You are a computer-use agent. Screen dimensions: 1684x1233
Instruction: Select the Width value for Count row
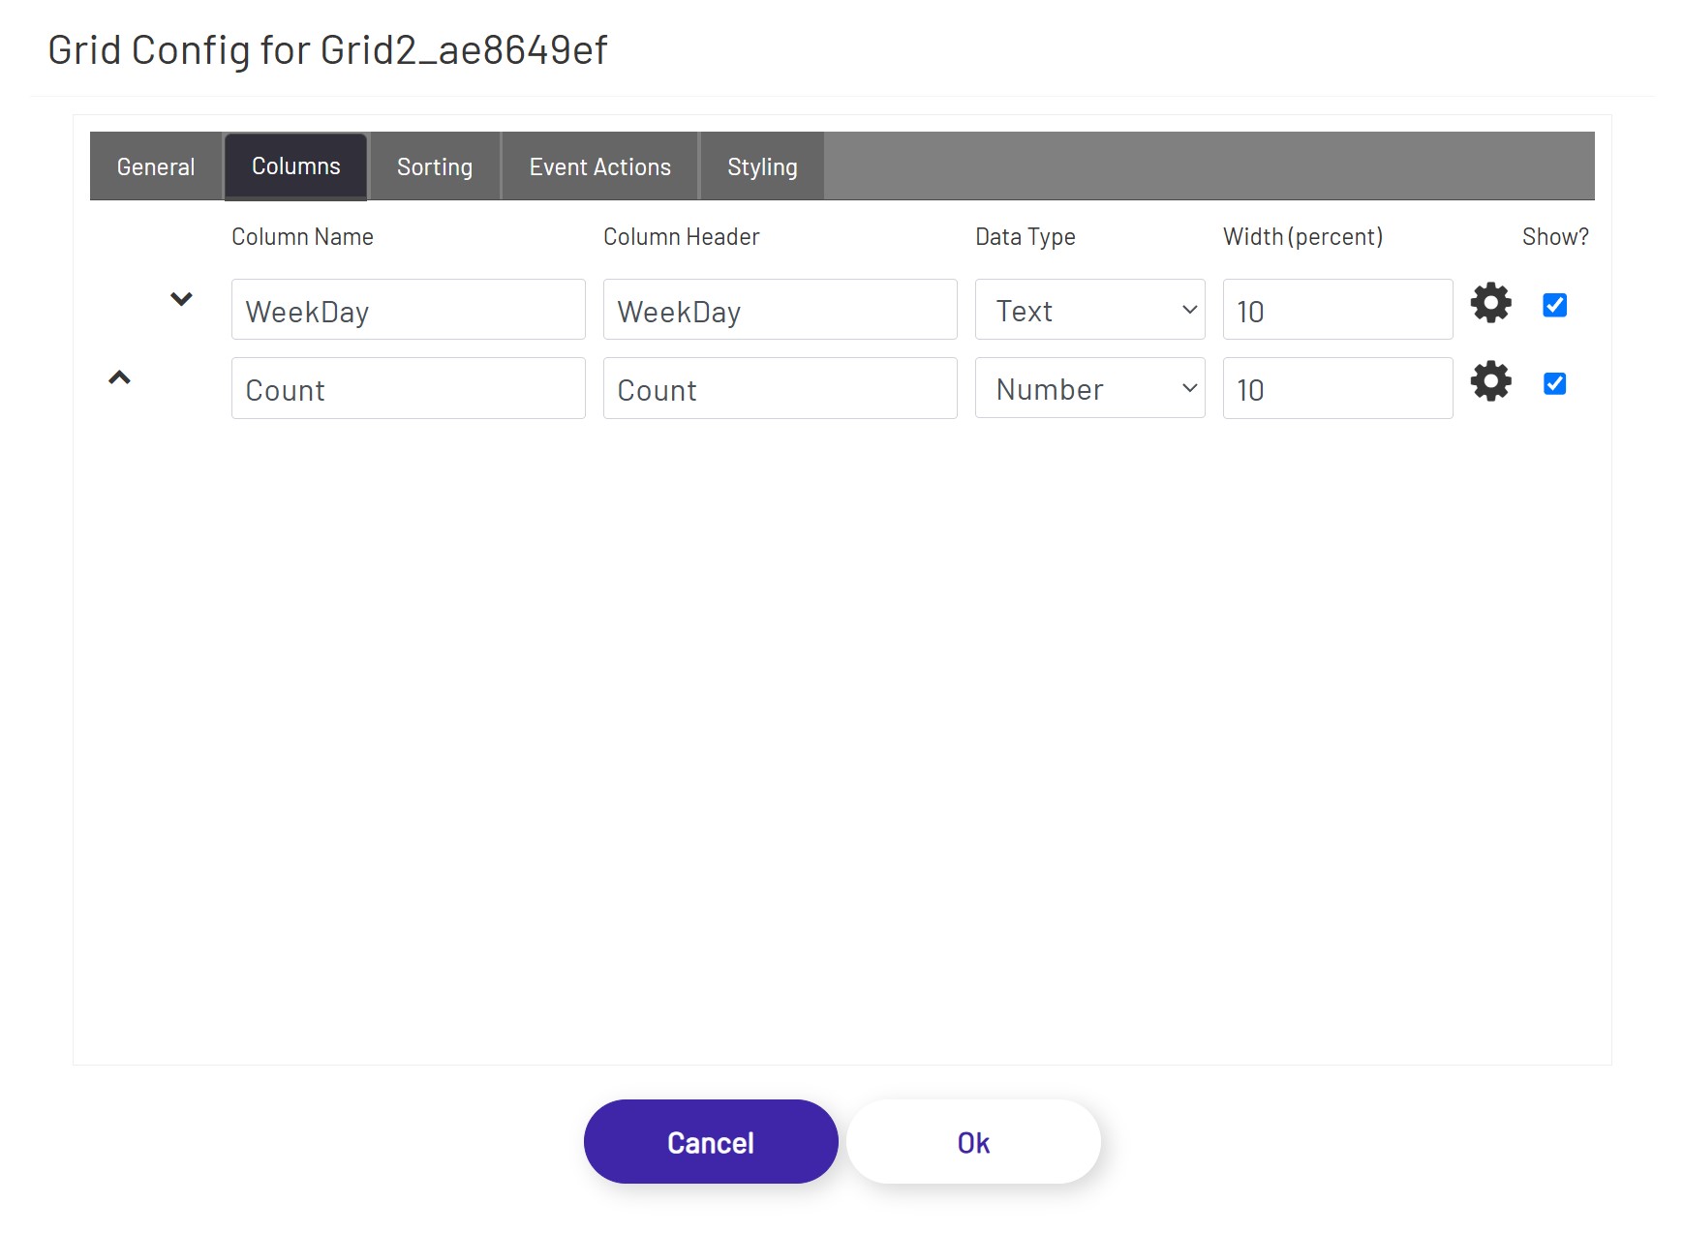pos(1336,388)
